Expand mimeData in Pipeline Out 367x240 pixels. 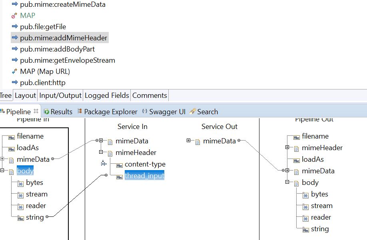287,171
